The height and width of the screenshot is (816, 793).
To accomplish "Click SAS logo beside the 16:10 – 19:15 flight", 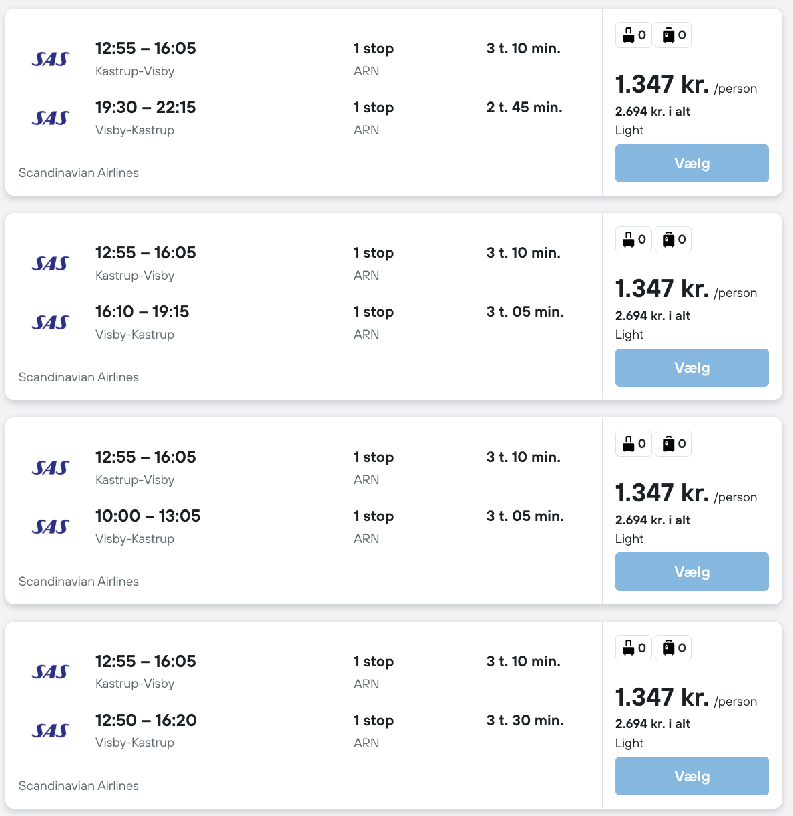I will pyautogui.click(x=51, y=323).
